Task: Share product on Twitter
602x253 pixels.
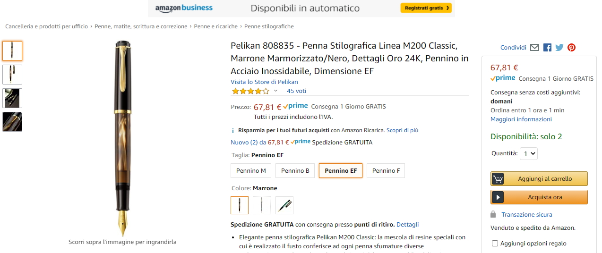Action: pyautogui.click(x=559, y=47)
